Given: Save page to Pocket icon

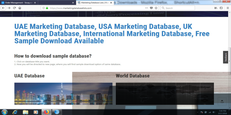Looking at the screenshot, I should 151,8.
